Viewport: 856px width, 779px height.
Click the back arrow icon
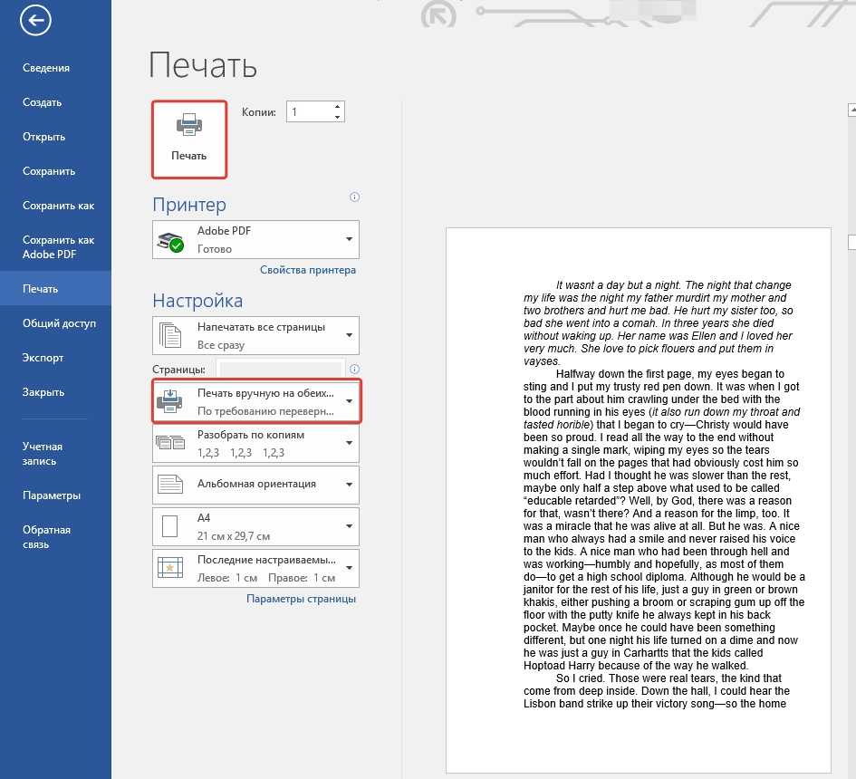pyautogui.click(x=35, y=21)
